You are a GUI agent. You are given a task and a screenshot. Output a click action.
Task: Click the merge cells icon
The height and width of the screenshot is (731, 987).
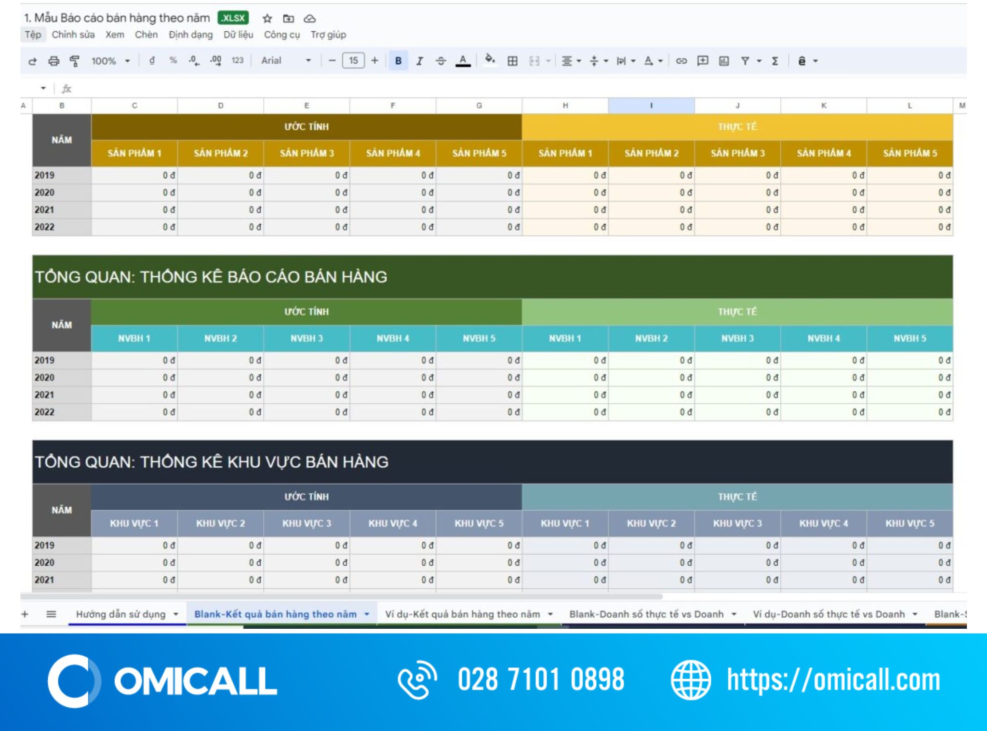click(534, 61)
